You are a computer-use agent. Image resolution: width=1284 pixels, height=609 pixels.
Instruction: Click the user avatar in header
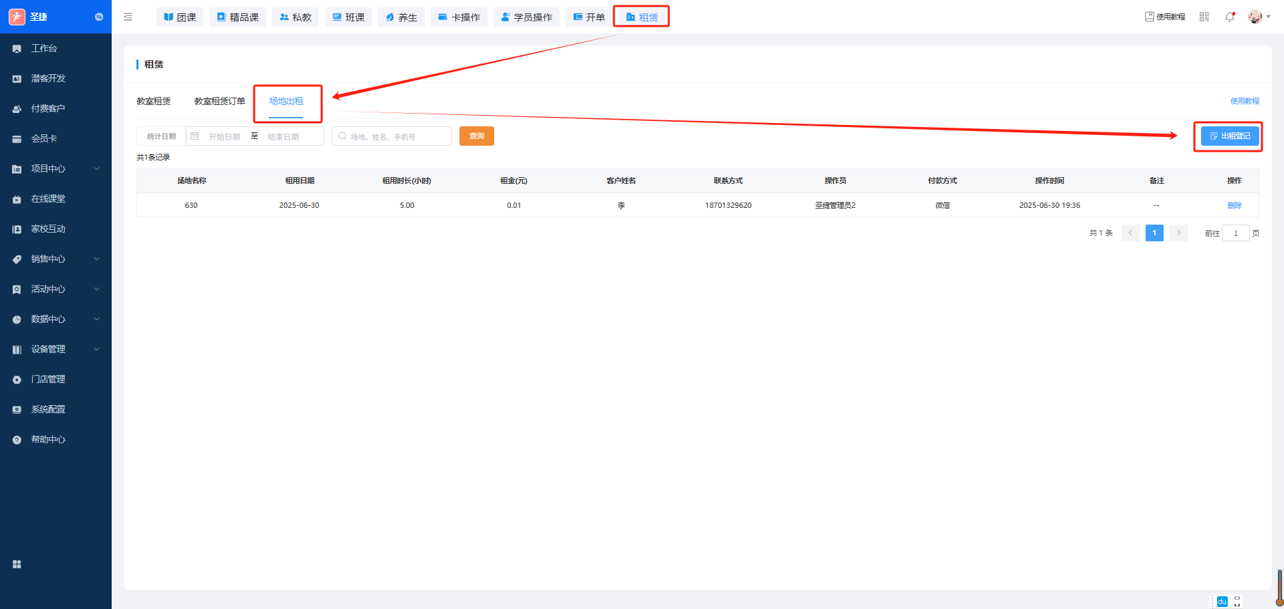(x=1255, y=17)
